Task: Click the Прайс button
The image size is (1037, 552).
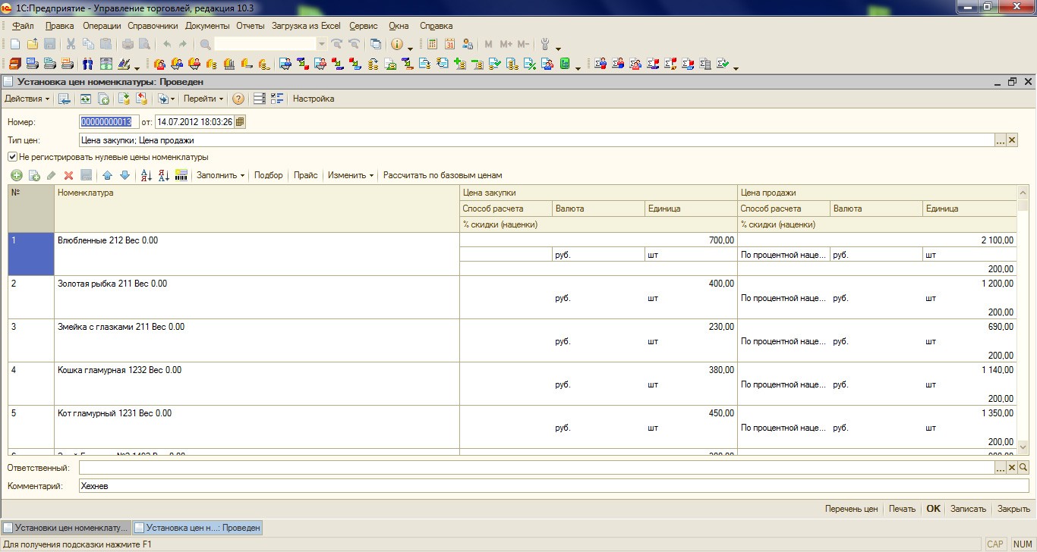Action: click(x=305, y=175)
